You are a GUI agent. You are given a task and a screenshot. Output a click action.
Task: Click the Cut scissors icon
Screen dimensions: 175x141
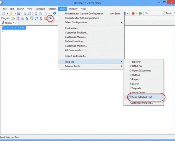pyautogui.click(x=36, y=13)
